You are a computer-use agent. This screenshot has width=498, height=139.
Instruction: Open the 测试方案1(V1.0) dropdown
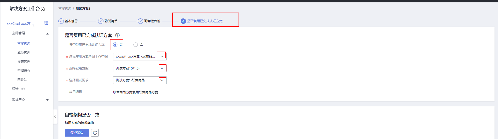(x=140, y=68)
